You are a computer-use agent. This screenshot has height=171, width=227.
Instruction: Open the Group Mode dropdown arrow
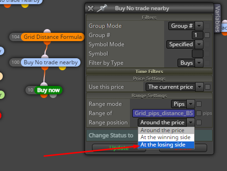pos(199,26)
